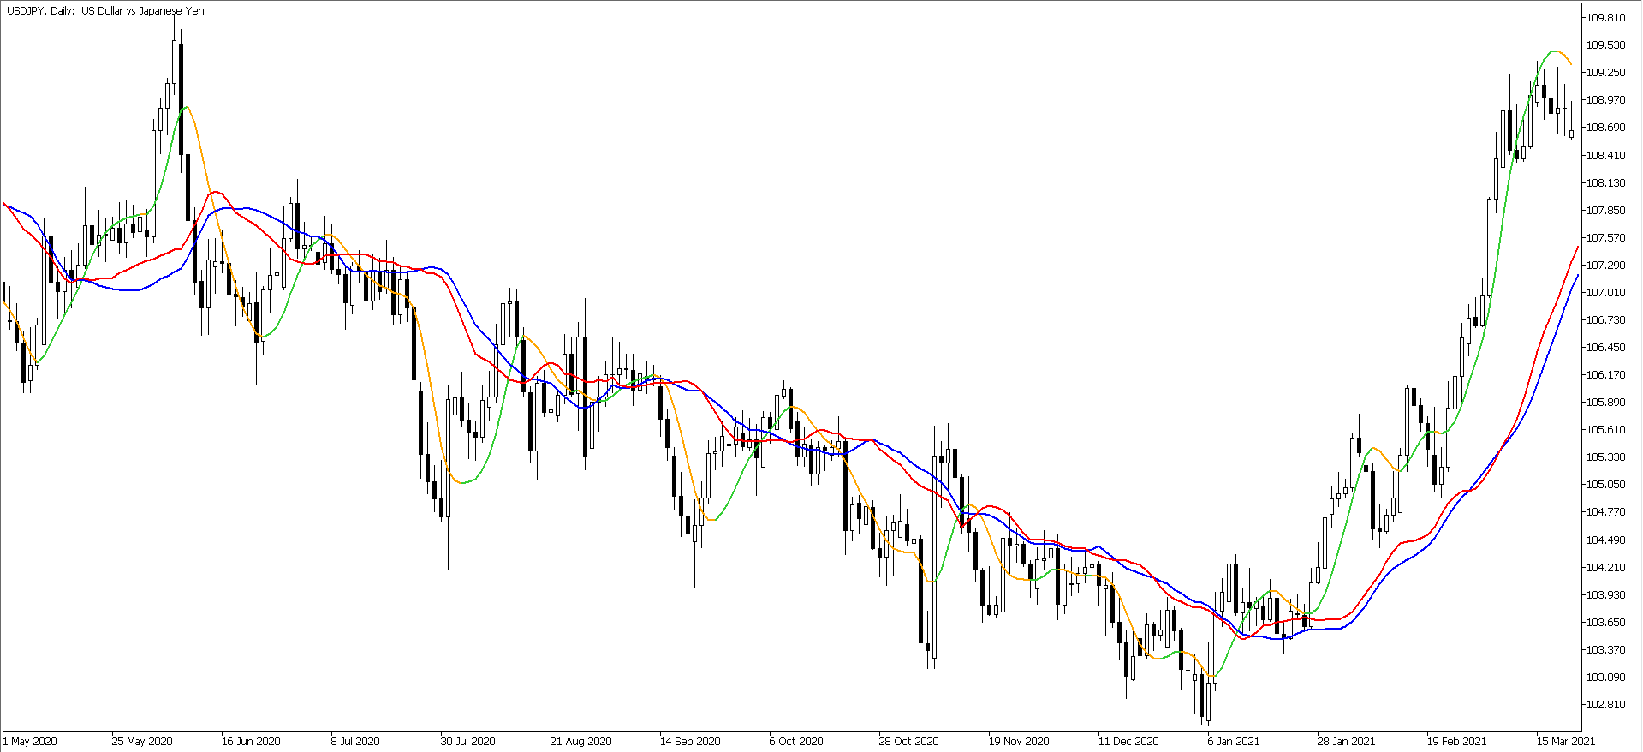Click the 109.530 price scale label
This screenshot has height=752, width=1643.
1605,45
